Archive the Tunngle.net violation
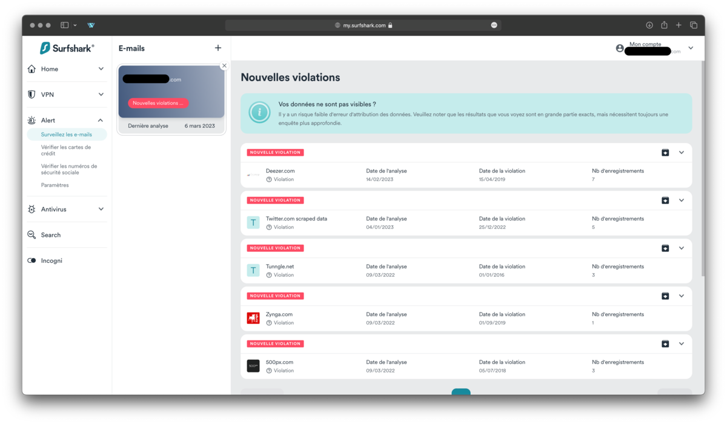727x424 pixels. tap(665, 248)
